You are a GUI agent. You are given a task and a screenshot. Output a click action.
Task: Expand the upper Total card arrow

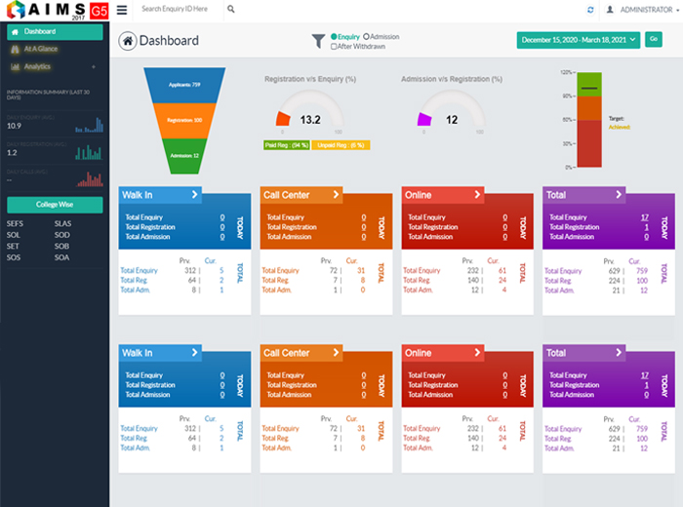click(619, 195)
